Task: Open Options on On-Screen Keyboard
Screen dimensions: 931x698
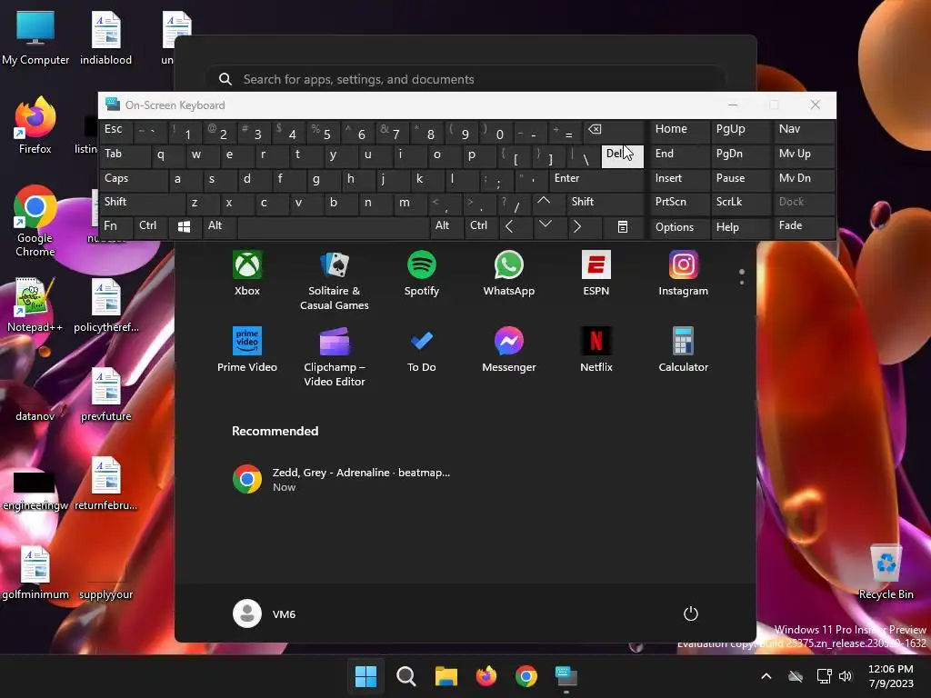Action: pyautogui.click(x=678, y=226)
